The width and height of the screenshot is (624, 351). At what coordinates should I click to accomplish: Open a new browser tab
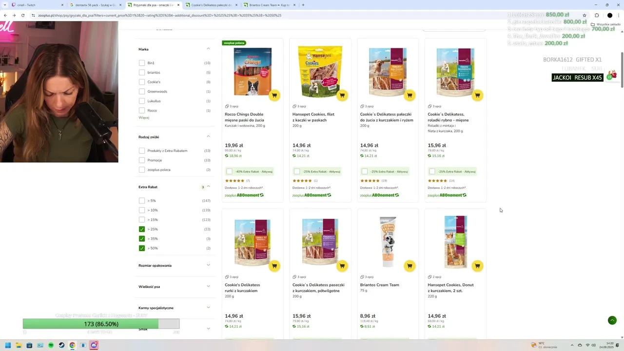coord(303,5)
